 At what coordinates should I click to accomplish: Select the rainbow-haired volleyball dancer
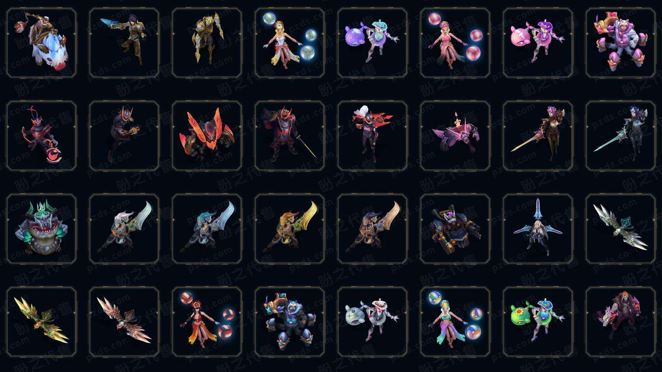click(455, 322)
